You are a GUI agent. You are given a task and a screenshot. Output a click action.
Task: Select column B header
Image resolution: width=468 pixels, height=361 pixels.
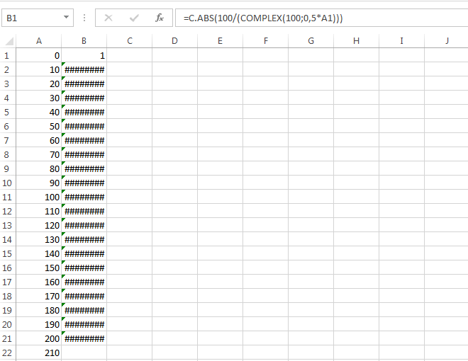(x=84, y=41)
